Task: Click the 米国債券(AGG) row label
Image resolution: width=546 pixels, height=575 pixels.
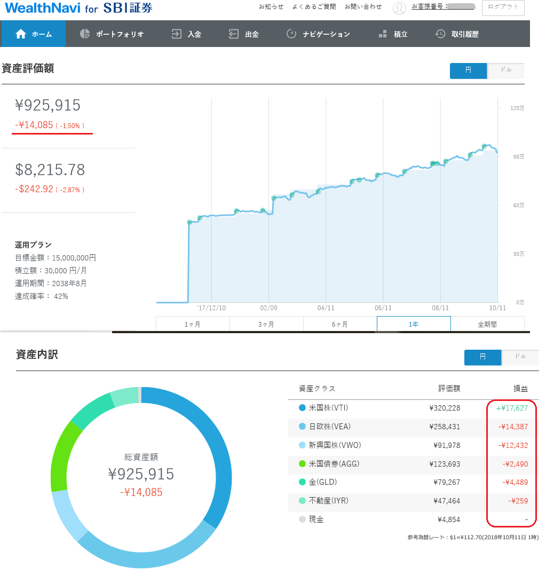Action: pyautogui.click(x=334, y=464)
